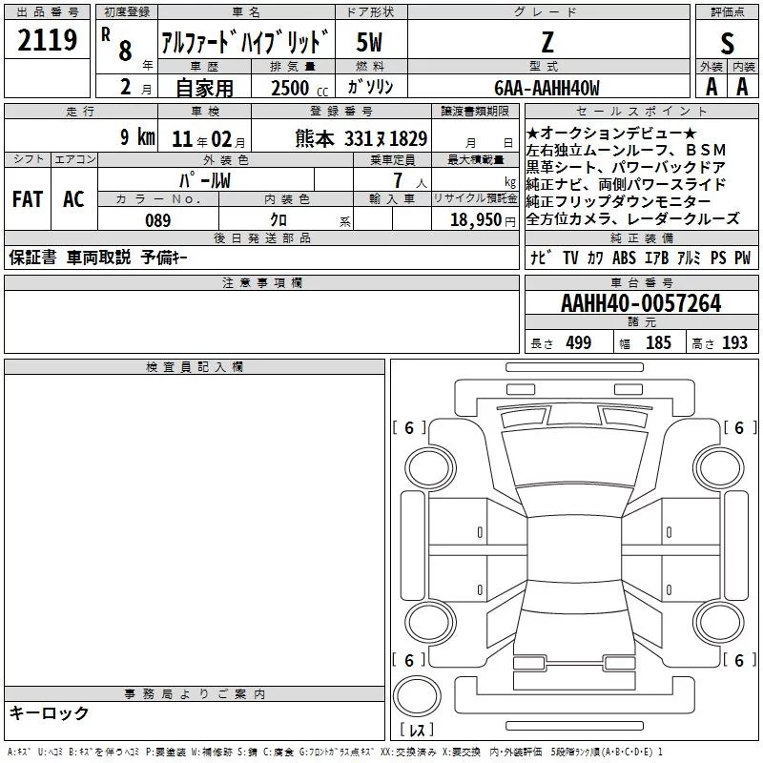Click レス spare tire label
The height and width of the screenshot is (763, 763).
click(x=417, y=730)
